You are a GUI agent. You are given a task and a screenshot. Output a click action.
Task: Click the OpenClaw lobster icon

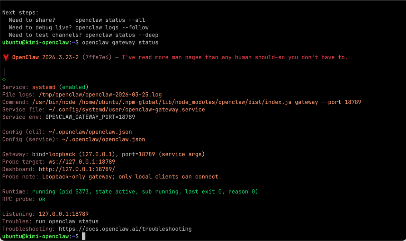pyautogui.click(x=6, y=57)
